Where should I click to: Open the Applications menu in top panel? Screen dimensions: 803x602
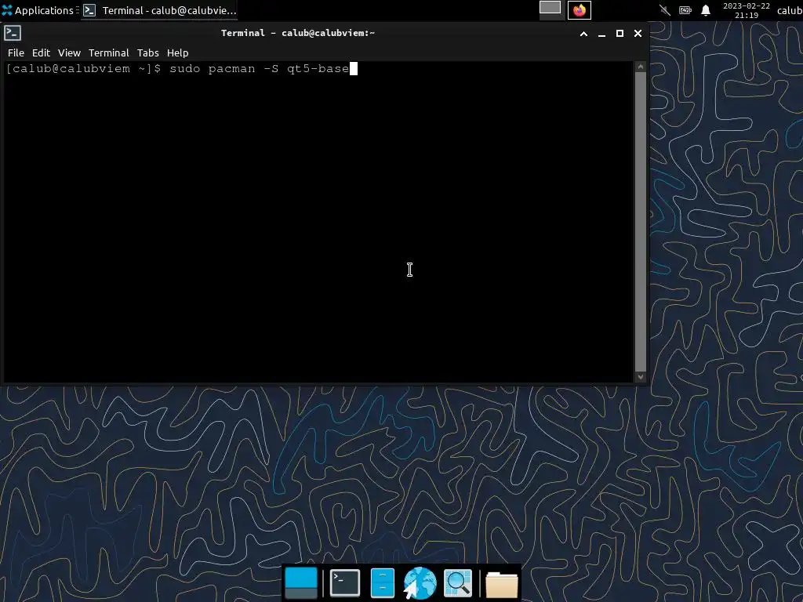coord(38,10)
